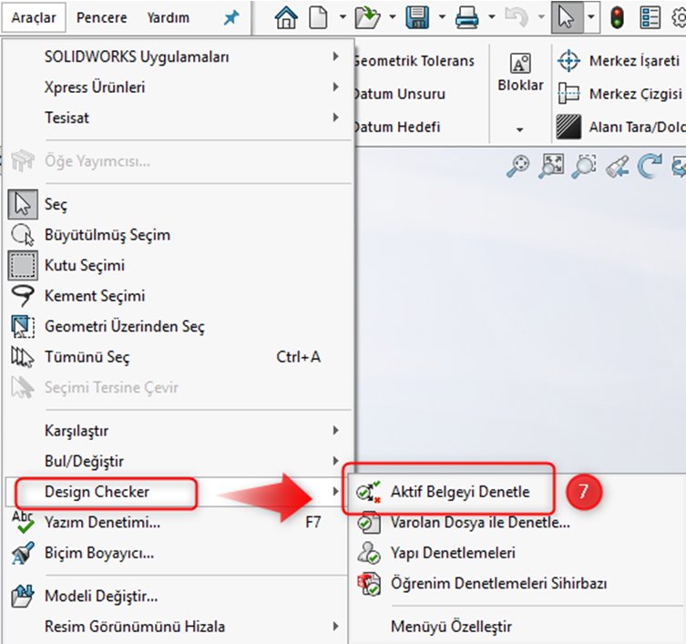Choose Kutu Seçimi box selection
This screenshot has width=686, height=644.
[x=179, y=265]
